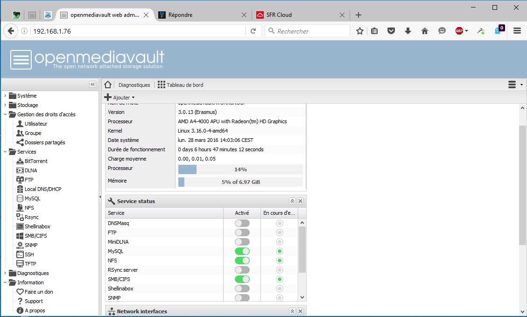Click the address bar 192.168.1.76
Image resolution: width=527 pixels, height=317 pixels.
(x=139, y=31)
